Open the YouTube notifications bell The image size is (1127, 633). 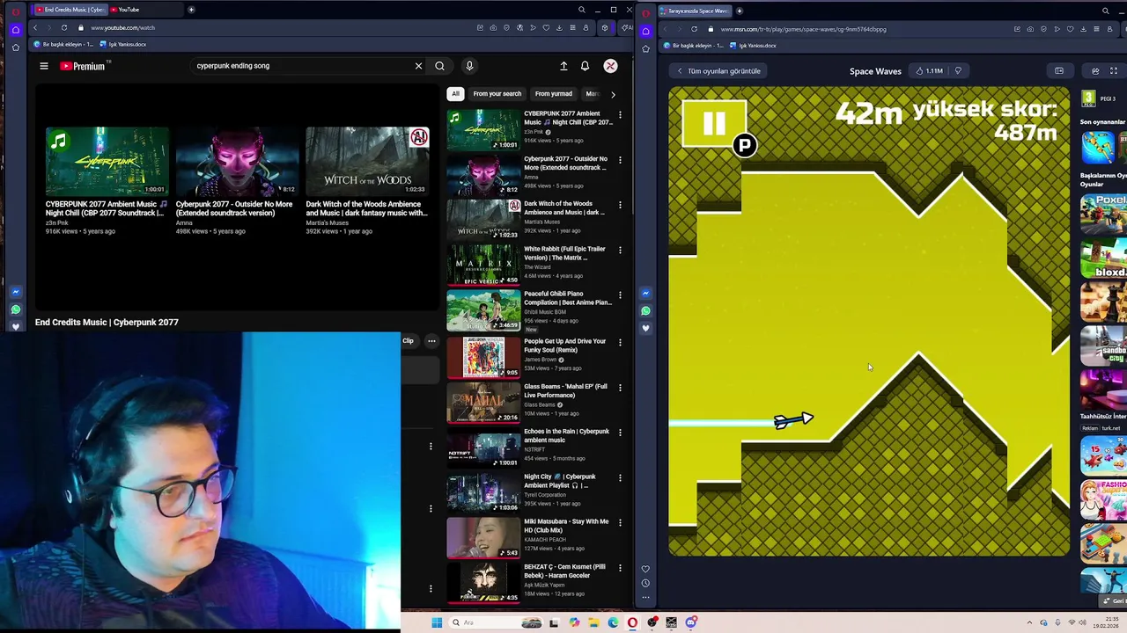click(x=585, y=66)
